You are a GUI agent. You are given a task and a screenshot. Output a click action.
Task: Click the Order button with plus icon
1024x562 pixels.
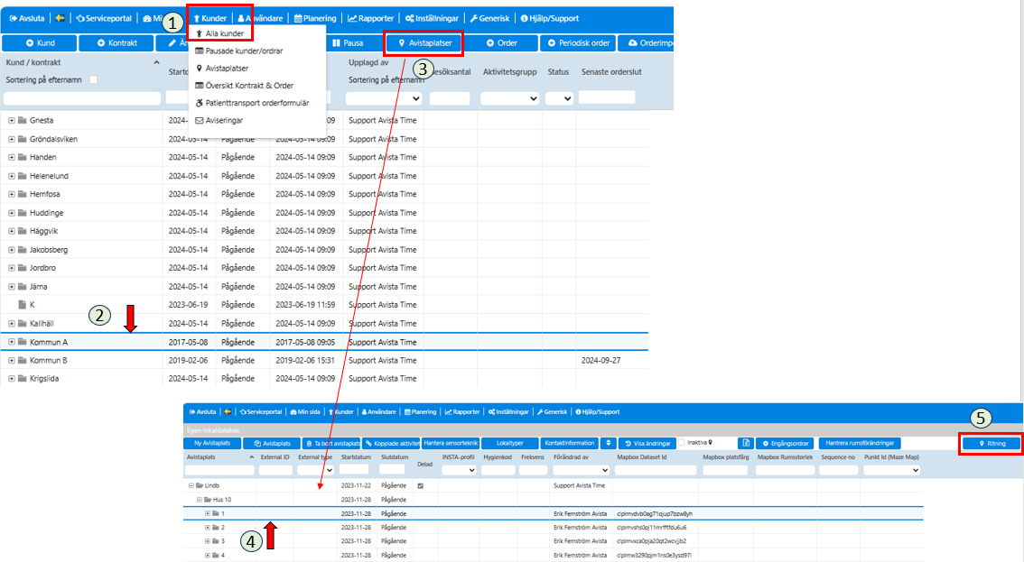coord(501,43)
